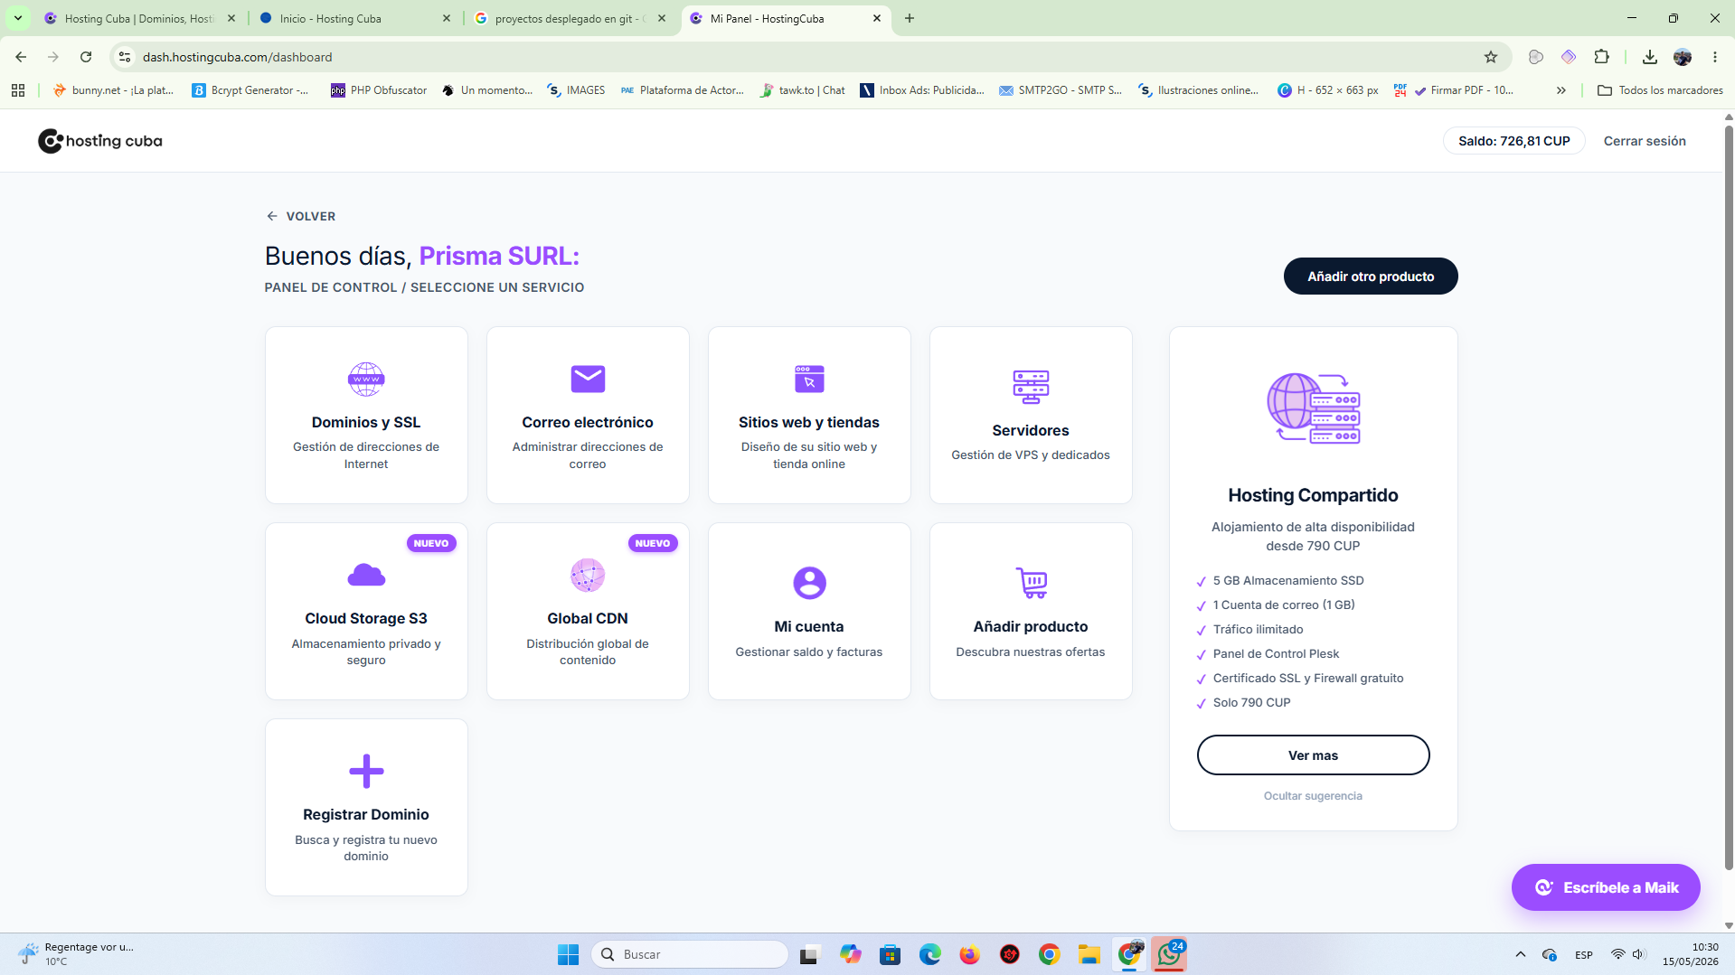
Task: Reload the dashboard page
Action: (x=86, y=57)
